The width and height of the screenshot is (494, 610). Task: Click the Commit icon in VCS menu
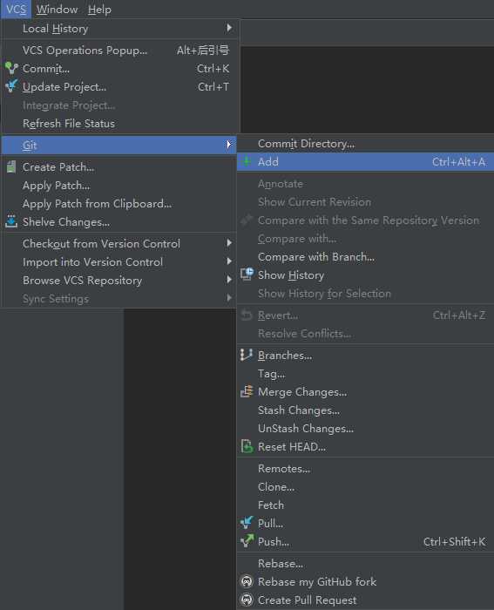click(11, 69)
